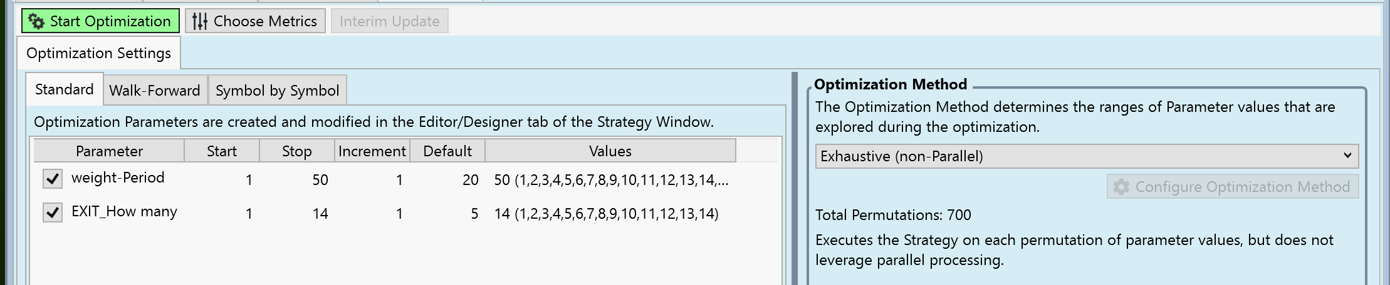The width and height of the screenshot is (1390, 285).
Task: Select the Standard optimization tab
Action: click(64, 89)
